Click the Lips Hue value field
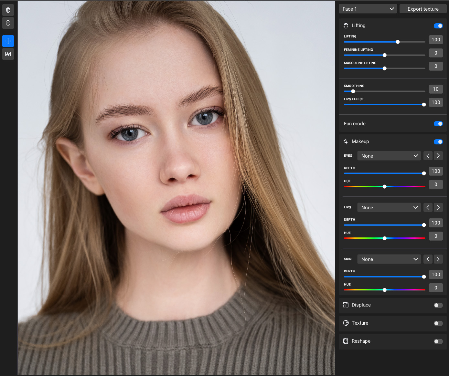The image size is (449, 376). (x=436, y=236)
